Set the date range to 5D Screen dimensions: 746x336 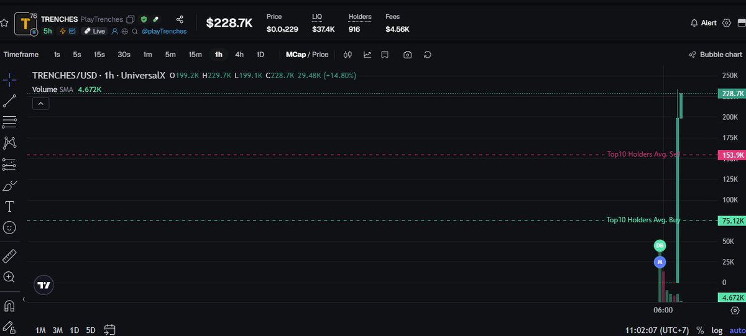[91, 330]
